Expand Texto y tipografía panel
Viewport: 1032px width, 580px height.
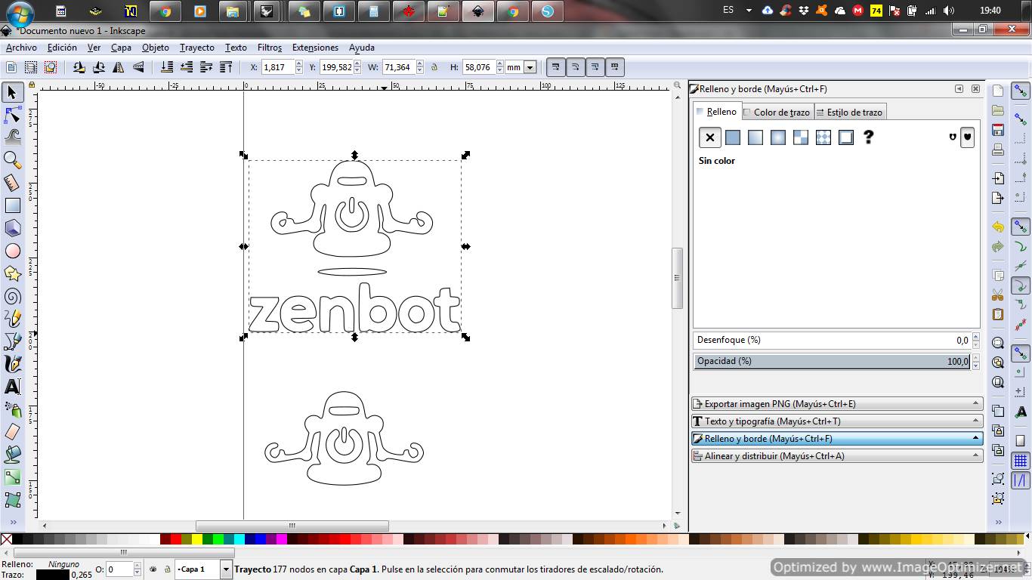pos(837,421)
